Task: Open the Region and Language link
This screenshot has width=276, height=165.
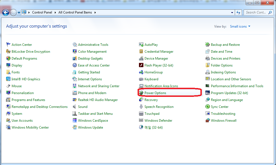Action: pos(227,100)
